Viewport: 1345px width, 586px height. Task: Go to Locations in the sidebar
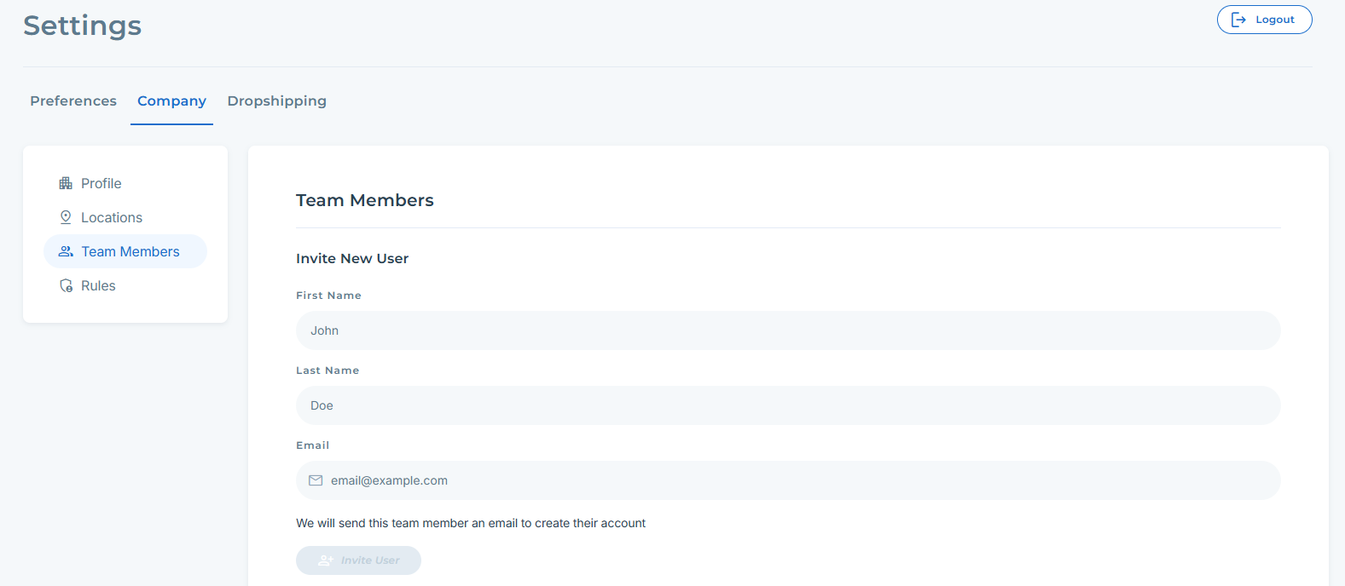(112, 217)
